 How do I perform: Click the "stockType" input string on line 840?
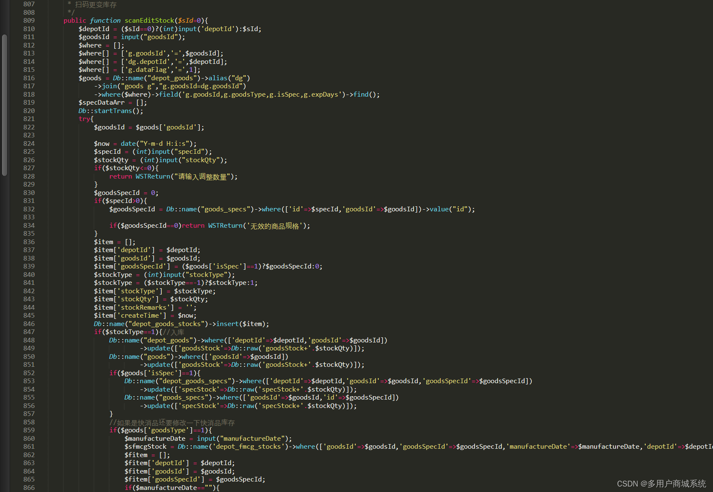206,275
